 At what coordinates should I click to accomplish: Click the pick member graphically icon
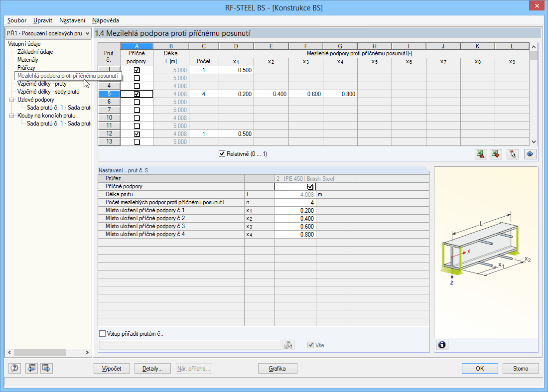513,154
